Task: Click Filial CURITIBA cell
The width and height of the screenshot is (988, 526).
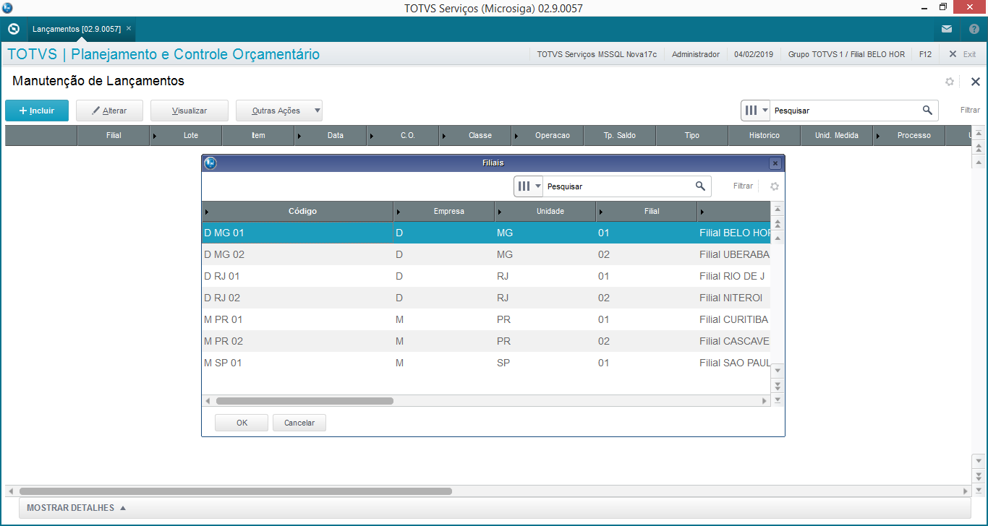Action: (x=734, y=319)
